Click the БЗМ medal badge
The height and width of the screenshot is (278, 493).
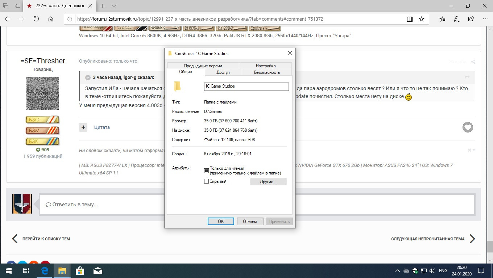coord(42,130)
